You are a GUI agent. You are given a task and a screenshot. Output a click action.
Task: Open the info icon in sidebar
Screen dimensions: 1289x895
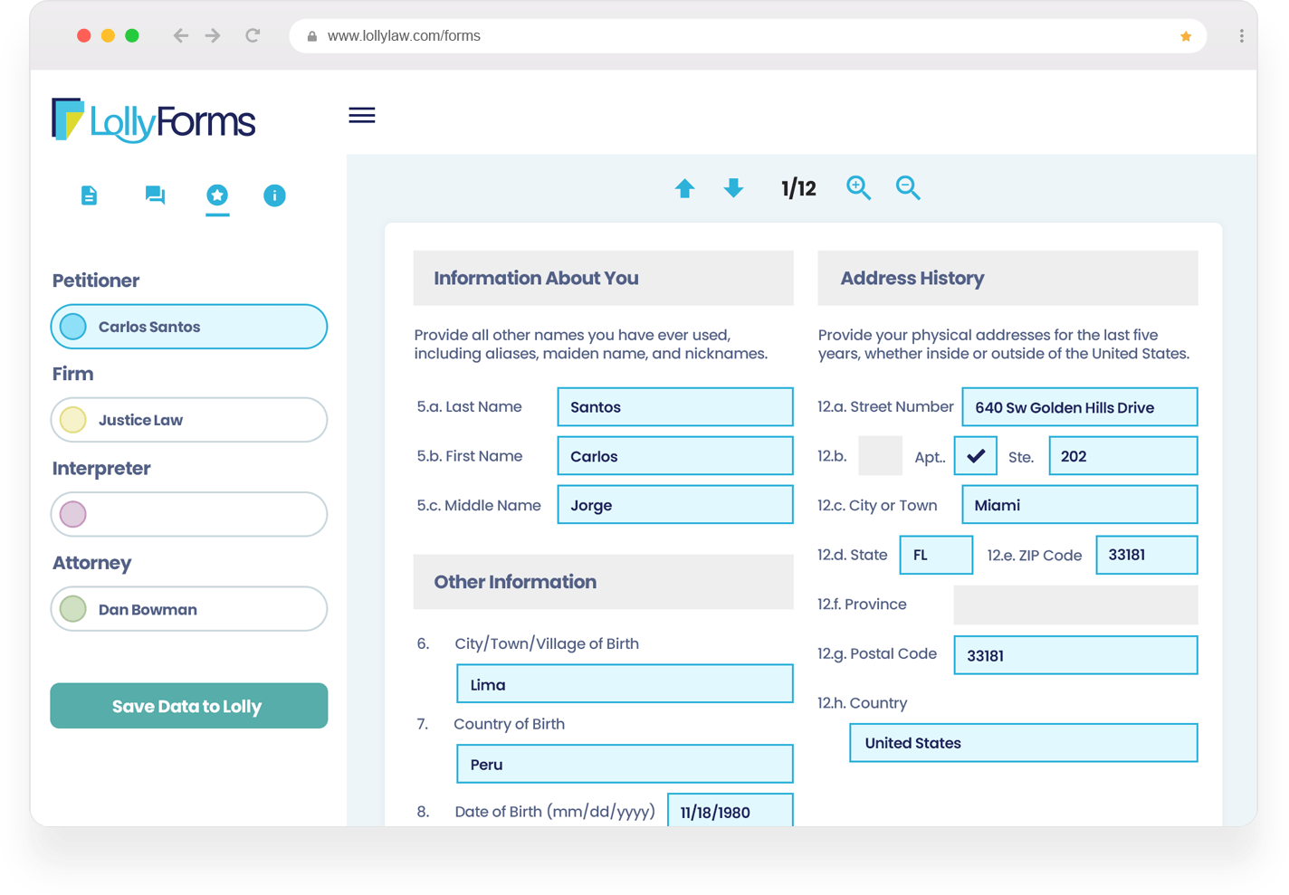point(274,195)
